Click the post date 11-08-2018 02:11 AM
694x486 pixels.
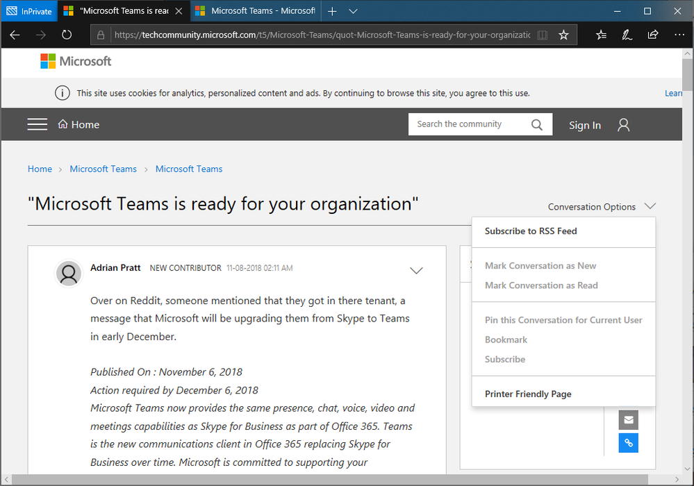tap(259, 268)
